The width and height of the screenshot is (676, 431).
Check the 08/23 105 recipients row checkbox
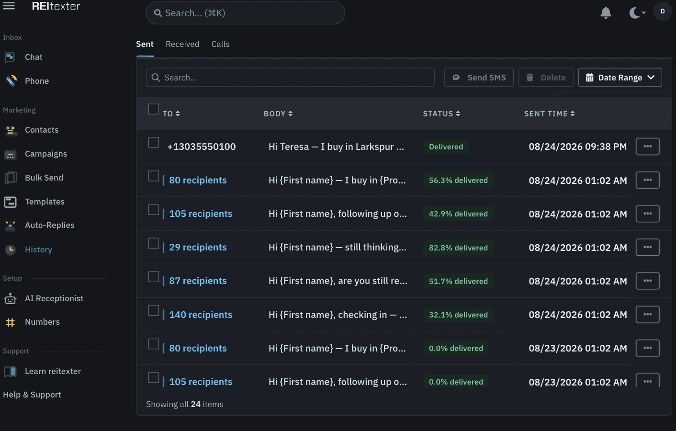(154, 377)
